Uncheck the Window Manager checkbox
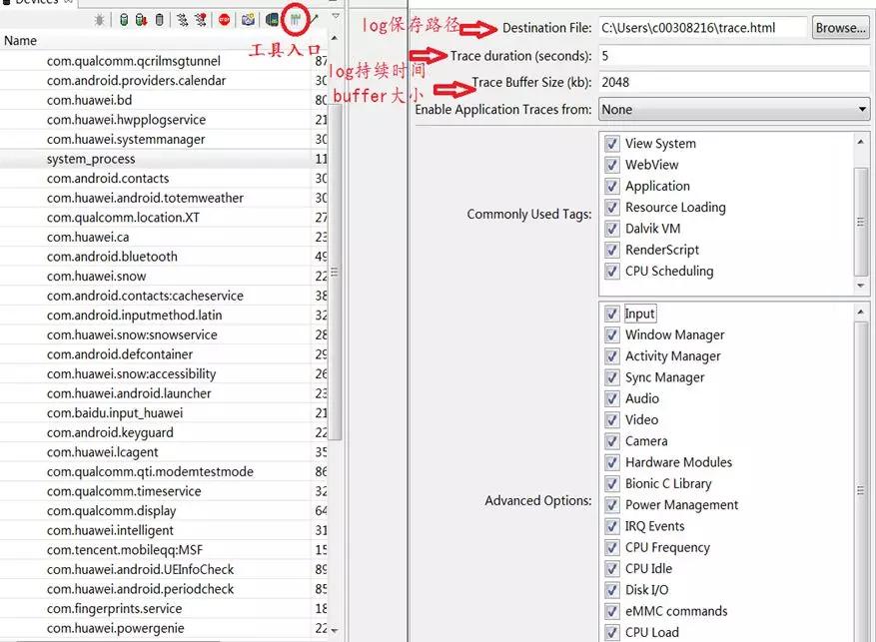The image size is (876, 642). 612,334
